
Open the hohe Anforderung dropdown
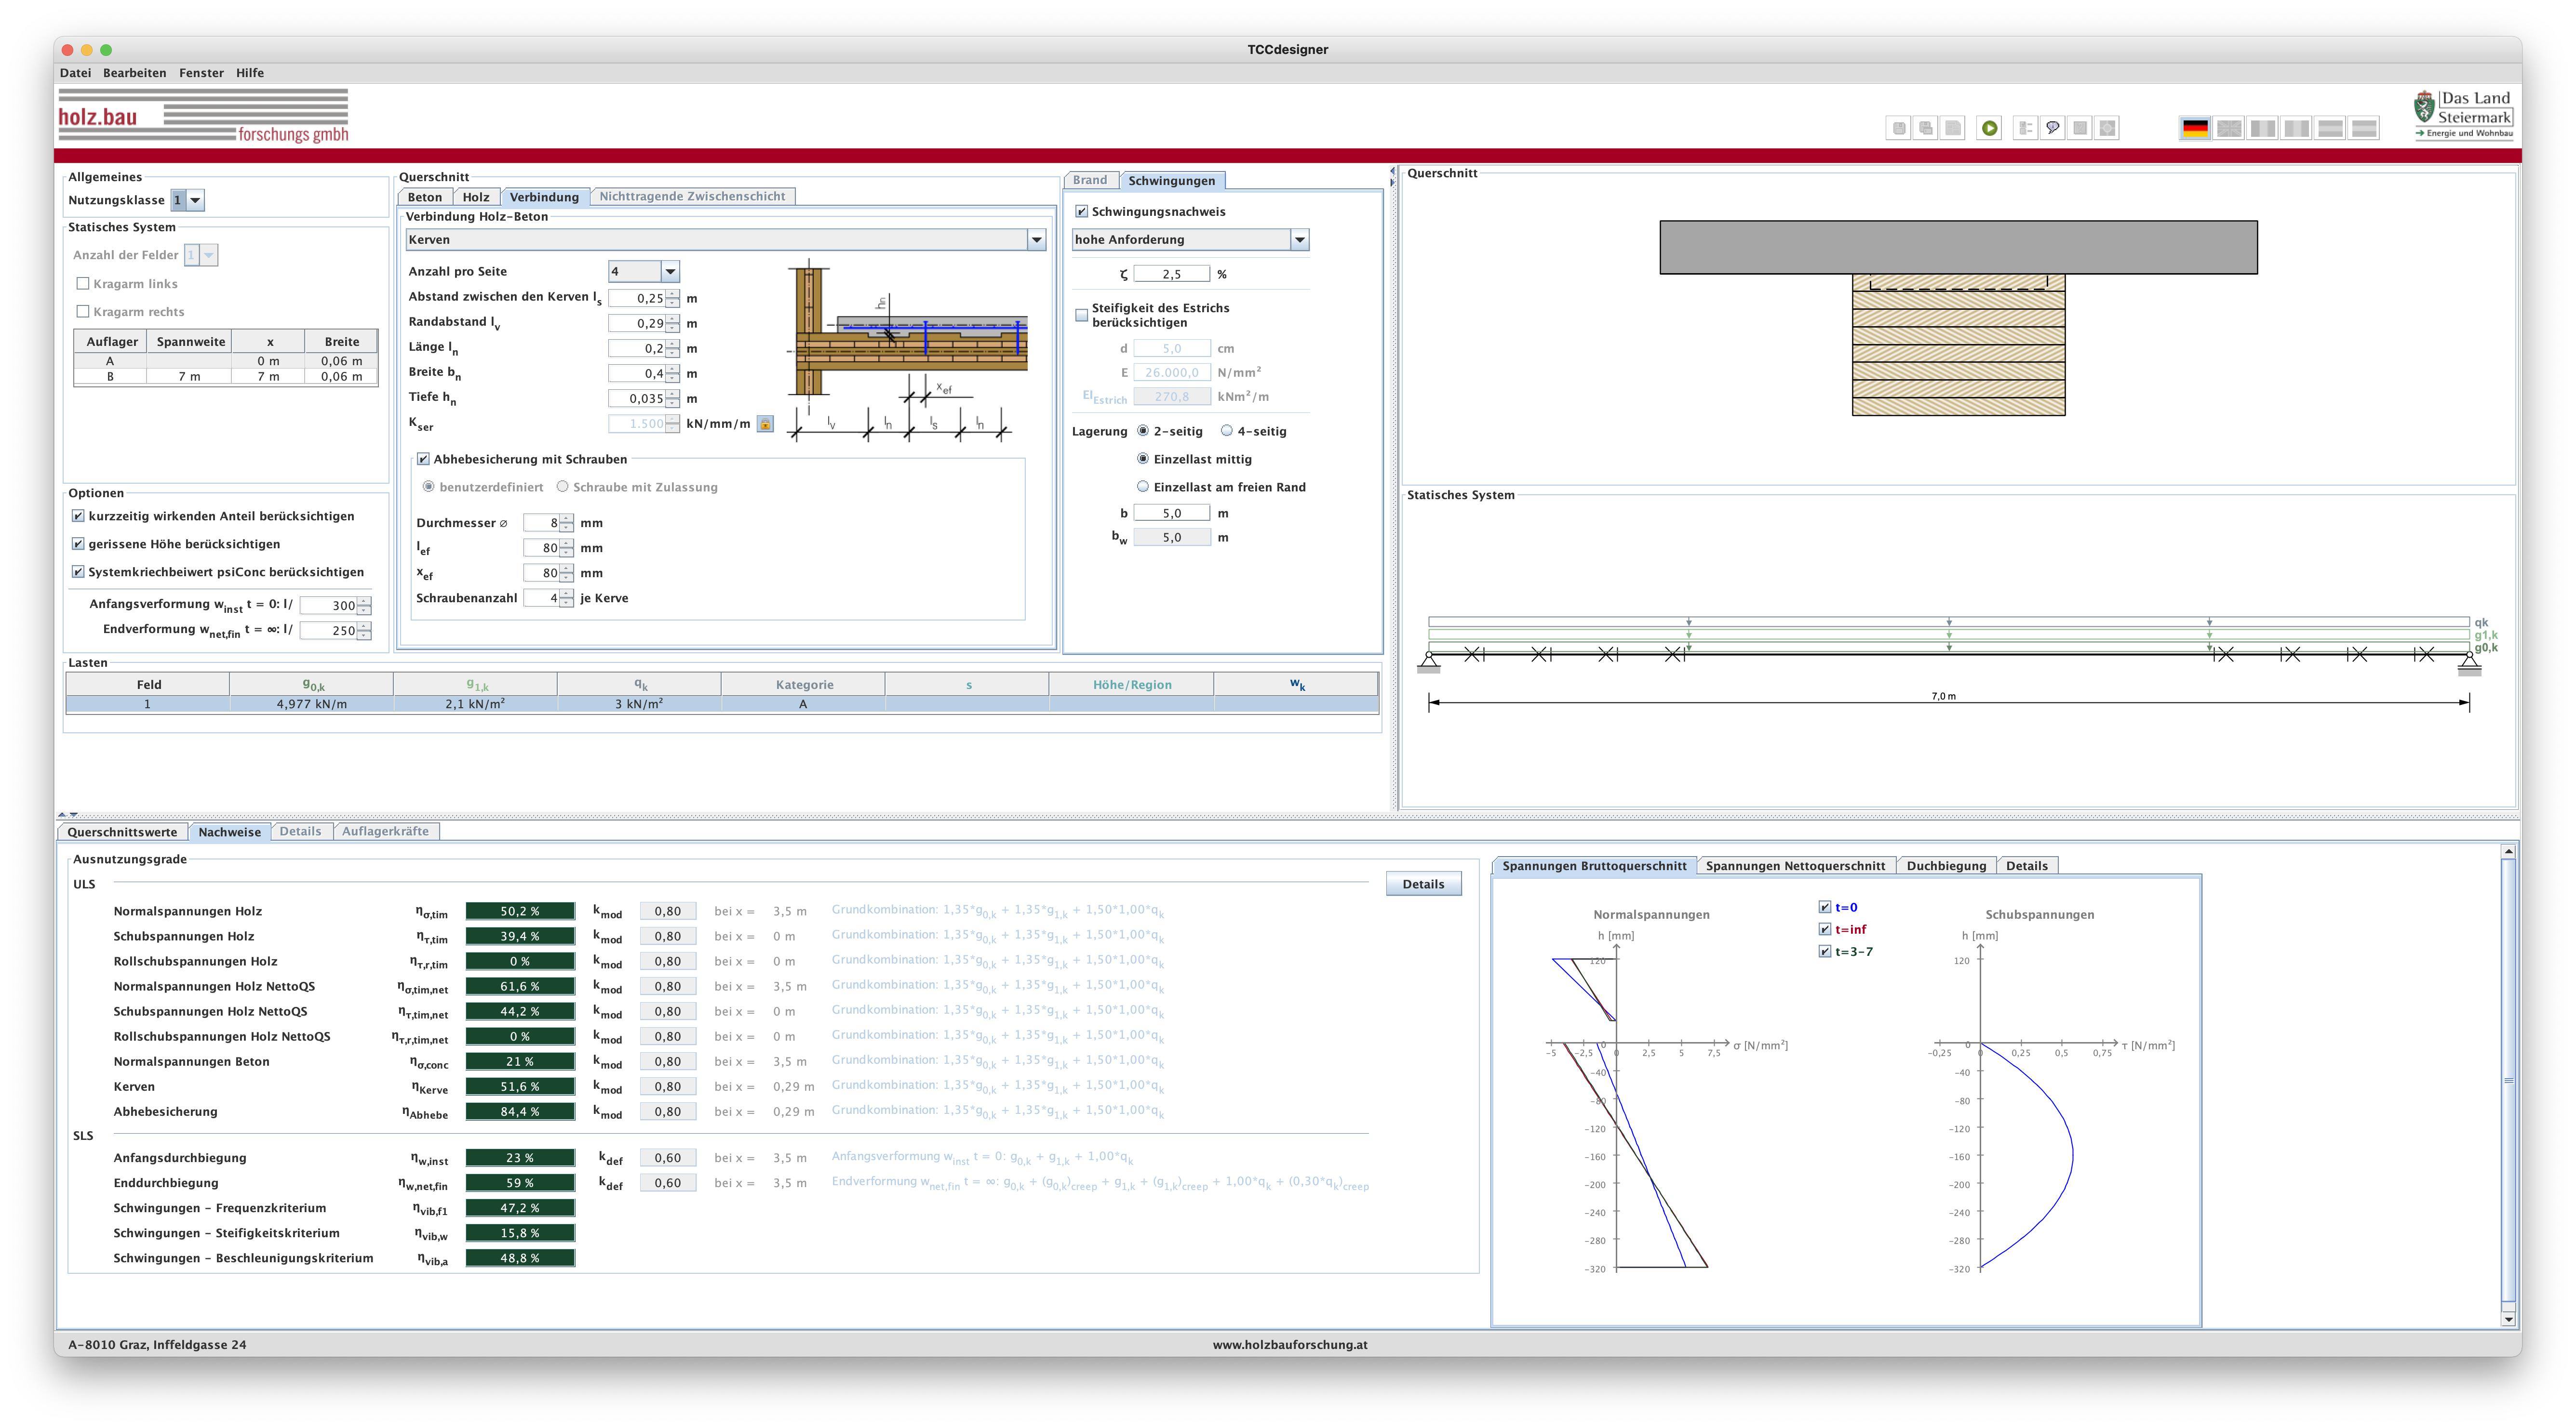pyautogui.click(x=1299, y=240)
